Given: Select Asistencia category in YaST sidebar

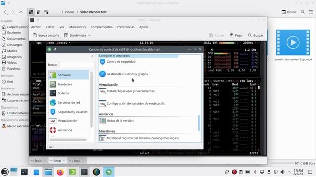Looking at the screenshot, I should point(69,130).
